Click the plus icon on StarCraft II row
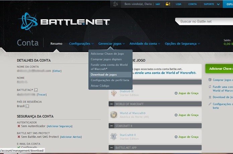 point(176,137)
